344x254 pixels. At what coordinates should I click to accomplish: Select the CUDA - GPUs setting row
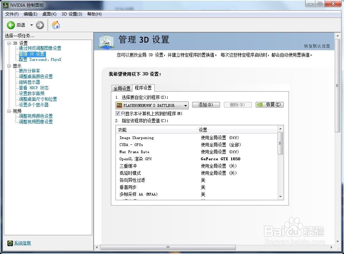[x=197, y=145]
